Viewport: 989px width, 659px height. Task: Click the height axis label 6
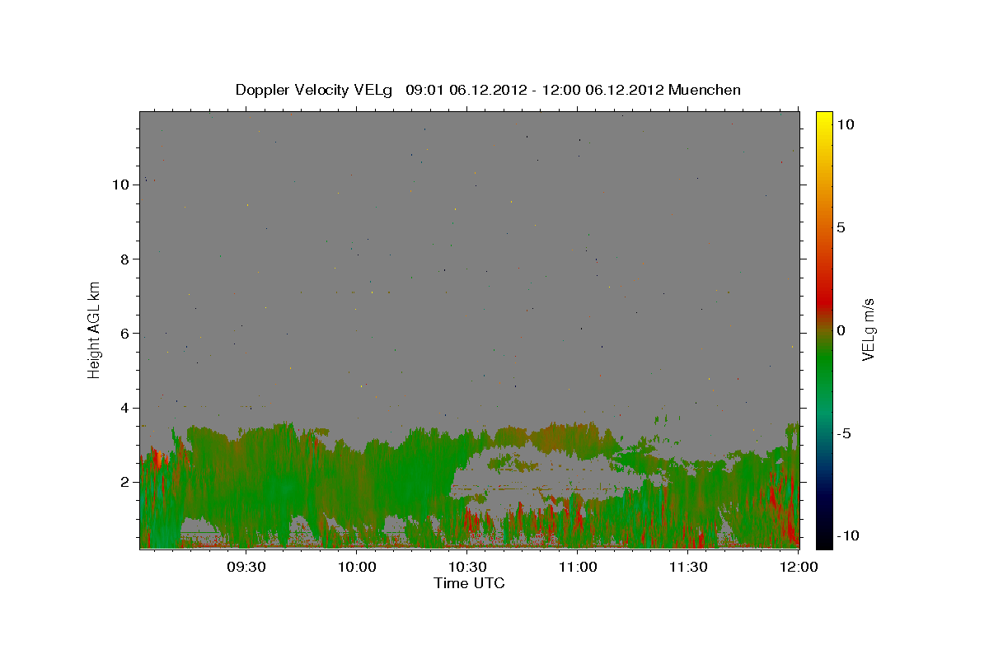click(x=125, y=333)
